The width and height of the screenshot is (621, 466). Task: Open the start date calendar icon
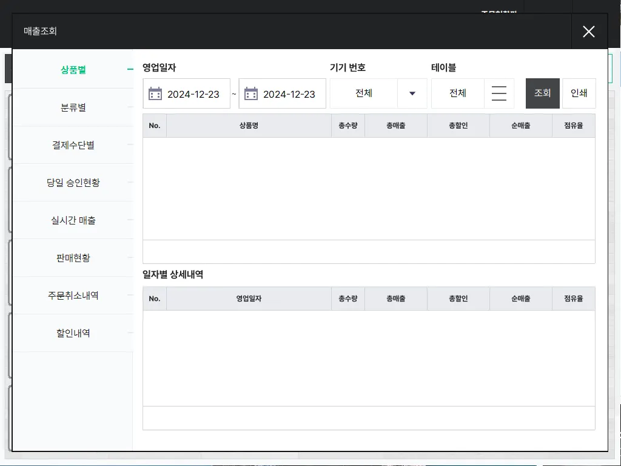point(155,94)
